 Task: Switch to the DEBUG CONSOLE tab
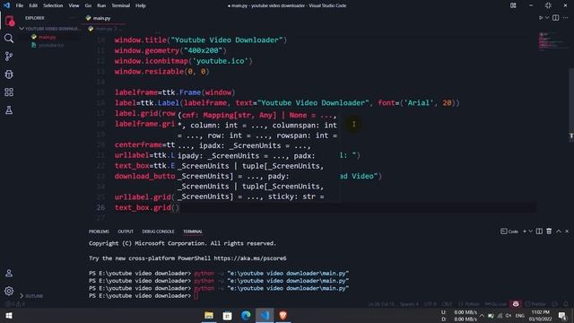tap(158, 231)
